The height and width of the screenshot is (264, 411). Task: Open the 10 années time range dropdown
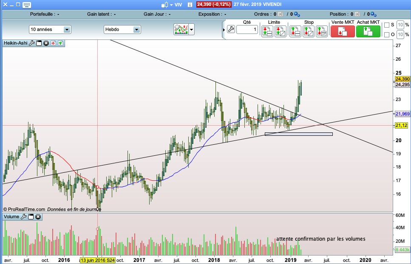tap(50, 30)
